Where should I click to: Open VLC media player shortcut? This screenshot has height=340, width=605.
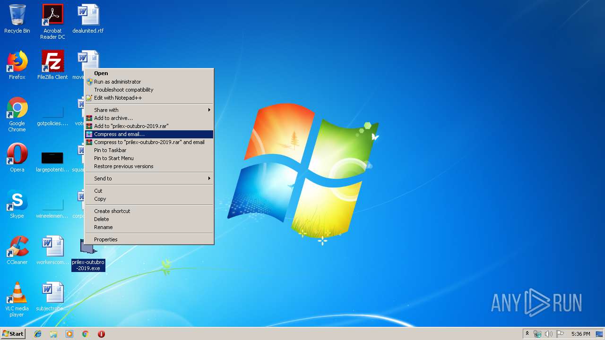coord(17,299)
